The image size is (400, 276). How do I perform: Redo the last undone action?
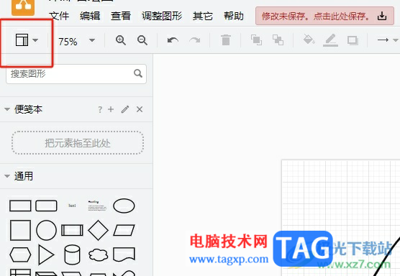pos(195,40)
